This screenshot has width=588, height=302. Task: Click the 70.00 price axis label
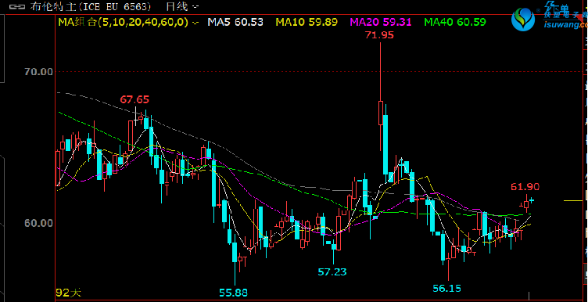pyautogui.click(x=38, y=71)
